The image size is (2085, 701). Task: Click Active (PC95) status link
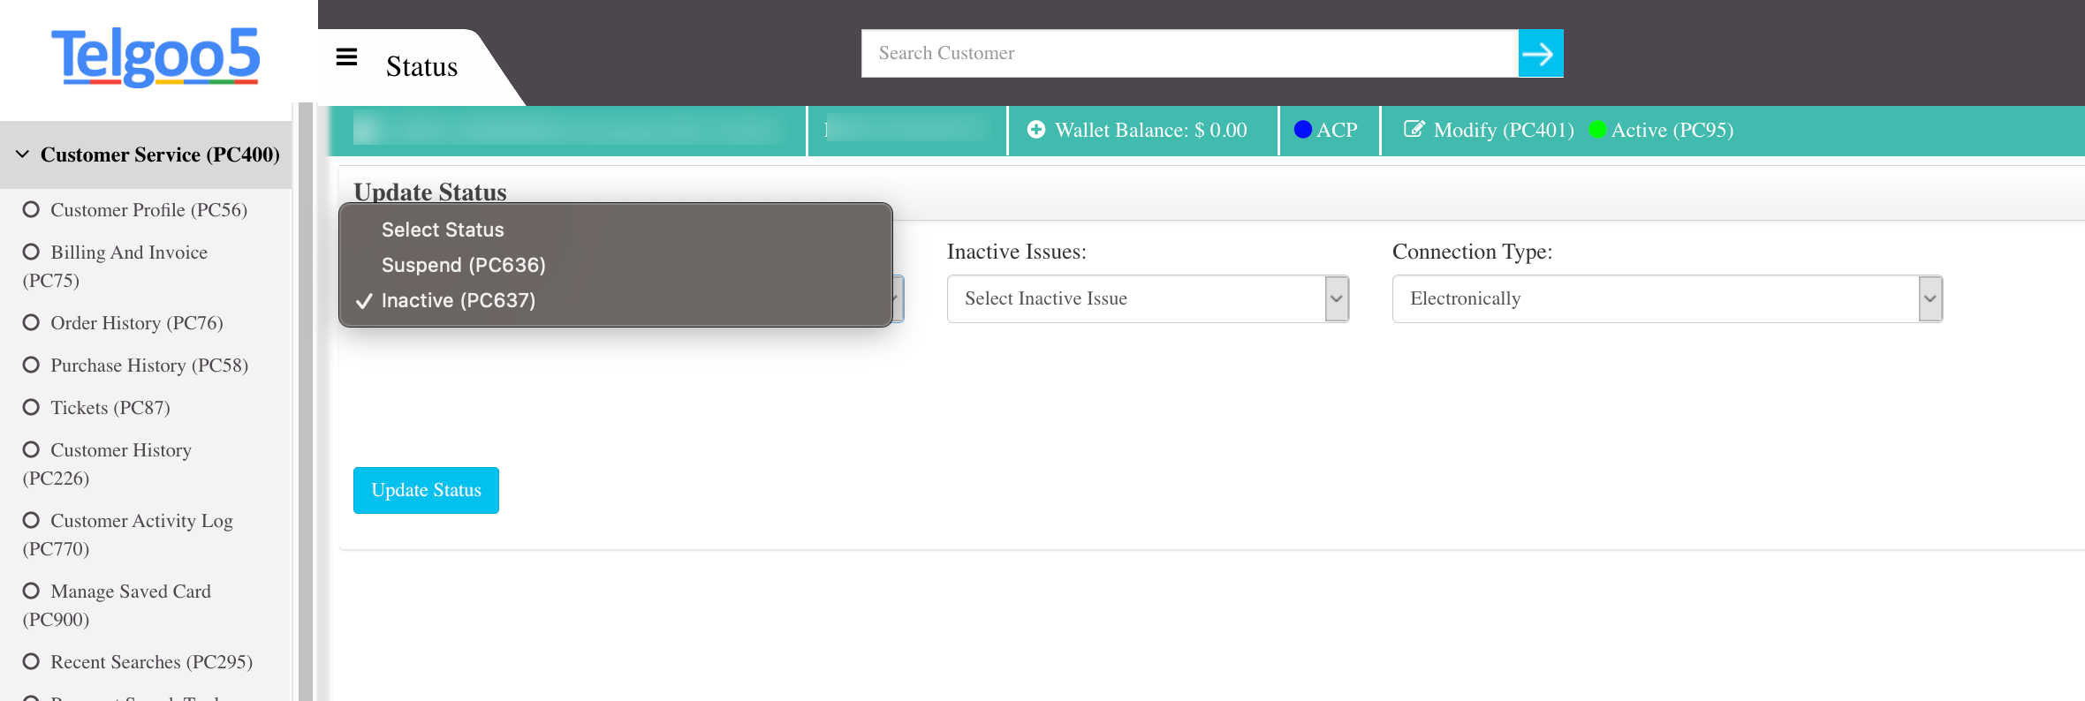point(1672,130)
